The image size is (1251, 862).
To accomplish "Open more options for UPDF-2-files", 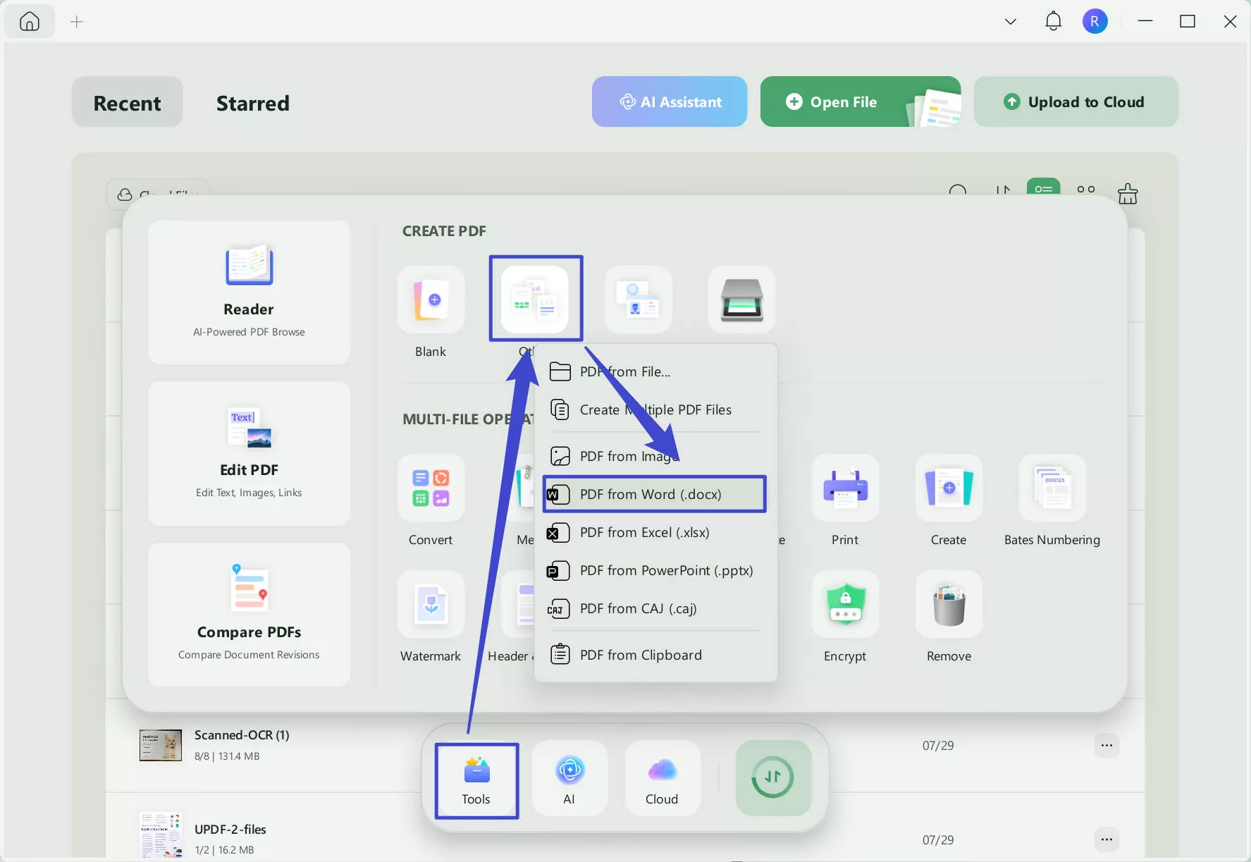I will [1107, 839].
